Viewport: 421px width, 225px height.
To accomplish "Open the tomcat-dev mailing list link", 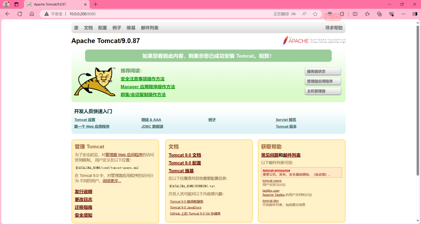I will [x=271, y=201].
